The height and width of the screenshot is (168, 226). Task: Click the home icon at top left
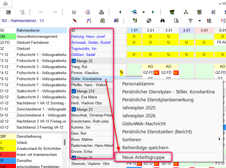(5, 4)
